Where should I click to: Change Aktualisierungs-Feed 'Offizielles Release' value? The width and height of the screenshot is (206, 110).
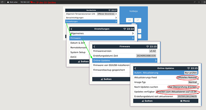[187, 78]
